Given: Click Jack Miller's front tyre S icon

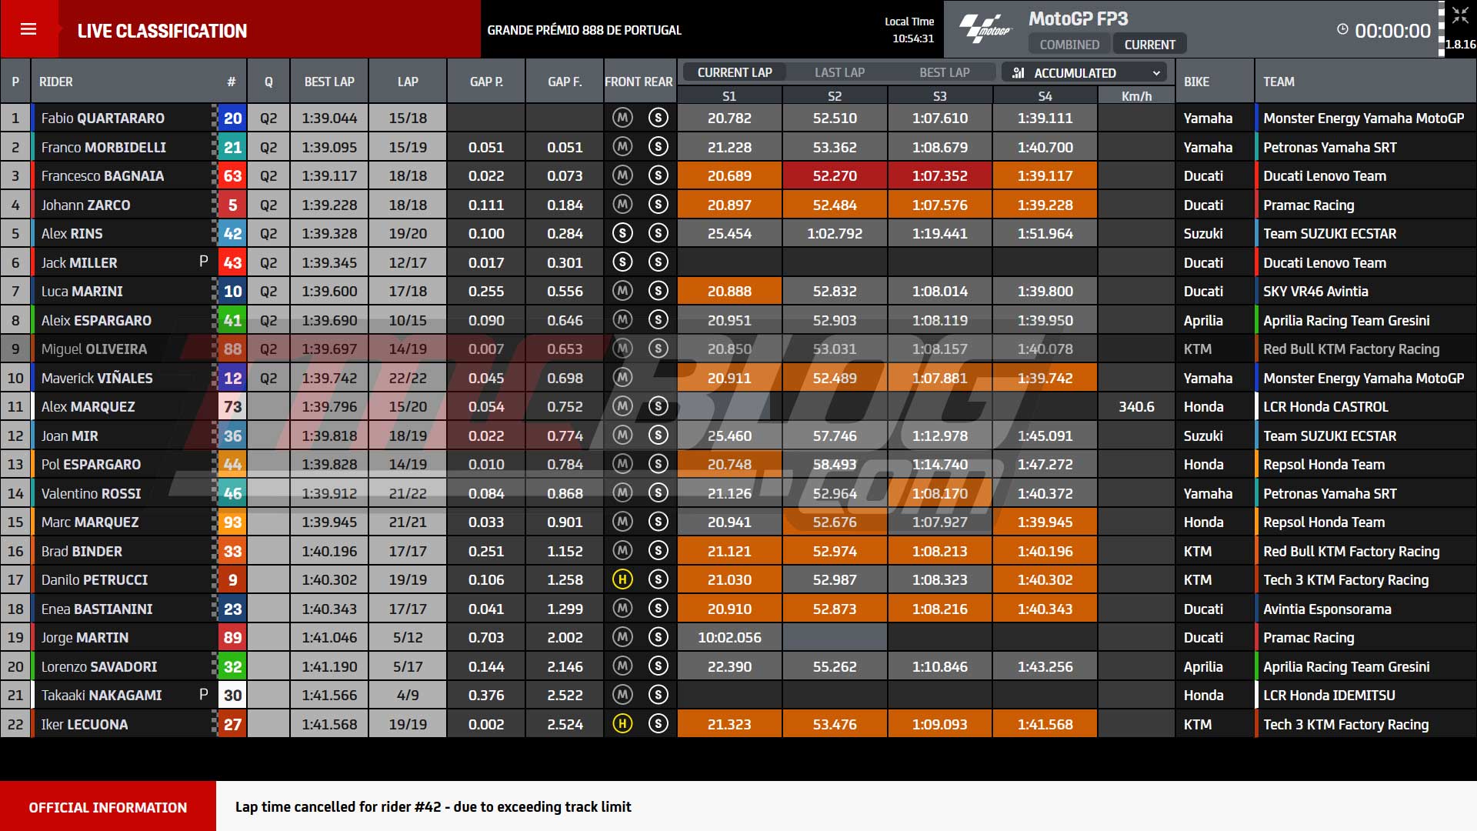Looking at the screenshot, I should click(622, 262).
